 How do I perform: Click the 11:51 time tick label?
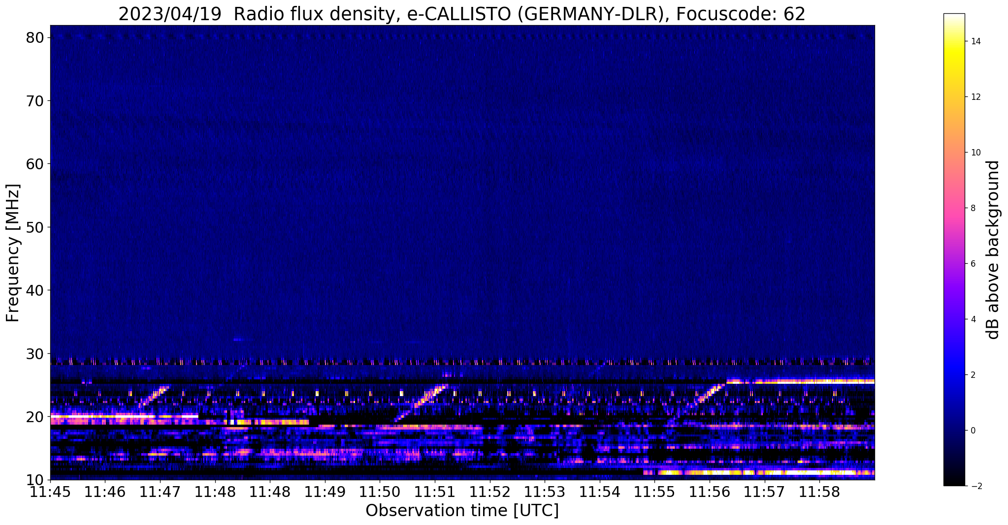(435, 492)
